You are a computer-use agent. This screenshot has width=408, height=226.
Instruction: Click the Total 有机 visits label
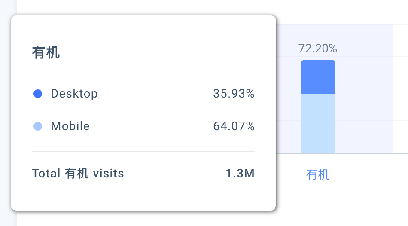[x=78, y=174]
